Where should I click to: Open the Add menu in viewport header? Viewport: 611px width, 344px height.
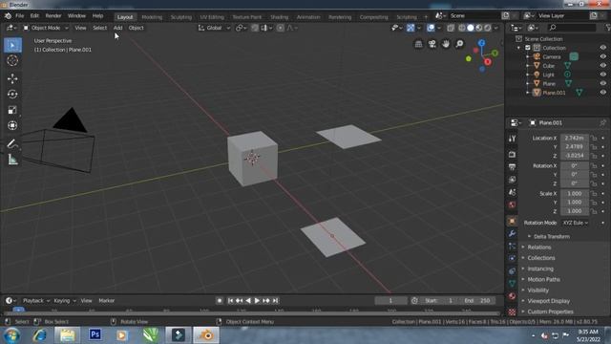pyautogui.click(x=117, y=28)
